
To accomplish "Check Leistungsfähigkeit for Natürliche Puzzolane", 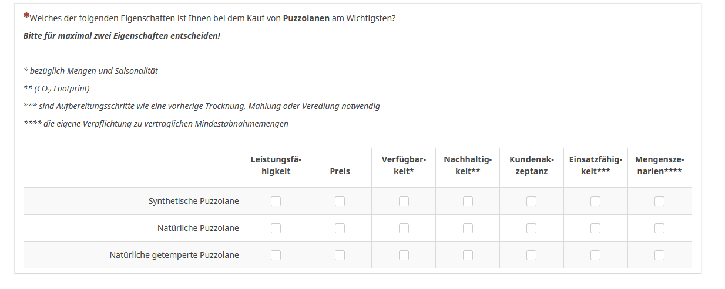I will click(276, 228).
